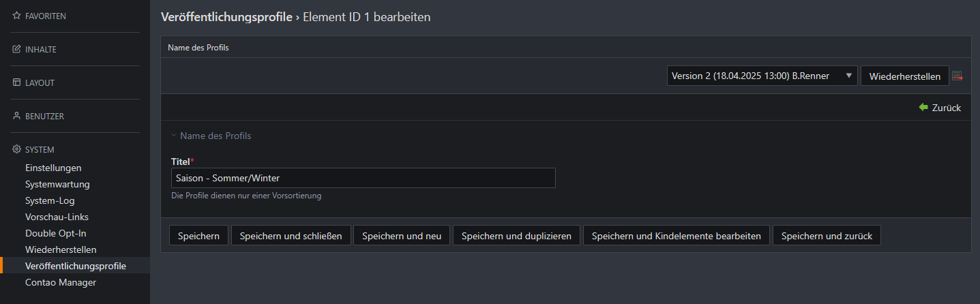This screenshot has height=304, width=980.
Task: Open System-Log menu entry
Action: (x=50, y=200)
